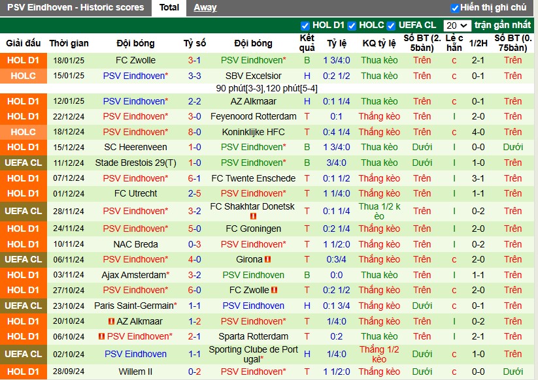Image resolution: width=538 pixels, height=380 pixels.
Task: Open SBV Excelsior team link
Action: click(x=253, y=76)
